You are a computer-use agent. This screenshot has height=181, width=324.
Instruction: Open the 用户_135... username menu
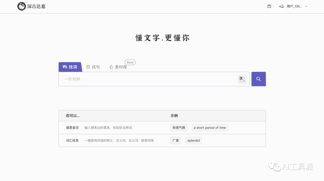[294, 6]
